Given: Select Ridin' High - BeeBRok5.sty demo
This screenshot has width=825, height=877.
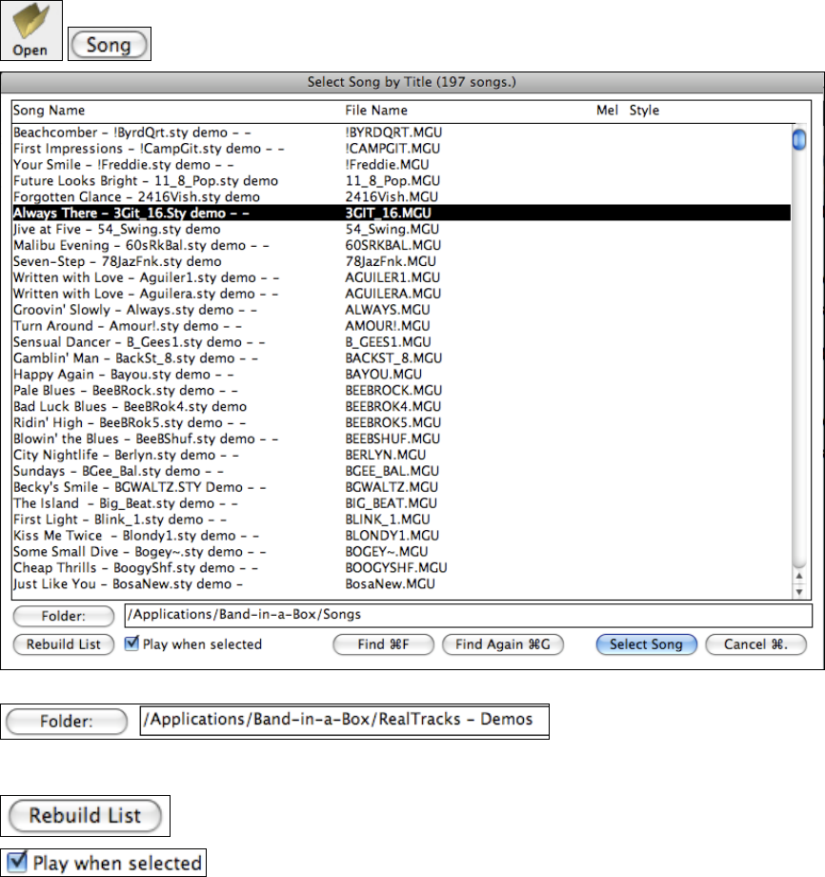Looking at the screenshot, I should [401, 423].
